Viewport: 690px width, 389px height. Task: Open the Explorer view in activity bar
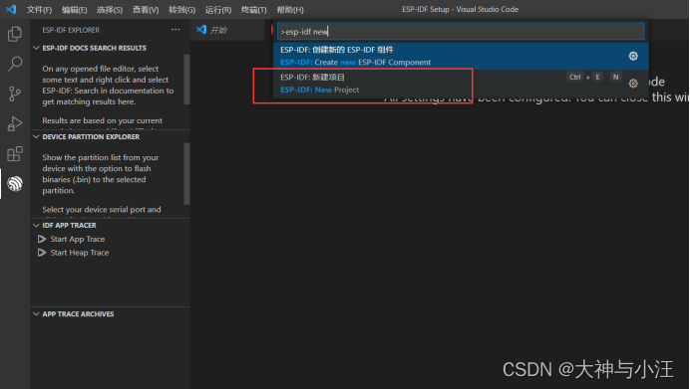[15, 34]
